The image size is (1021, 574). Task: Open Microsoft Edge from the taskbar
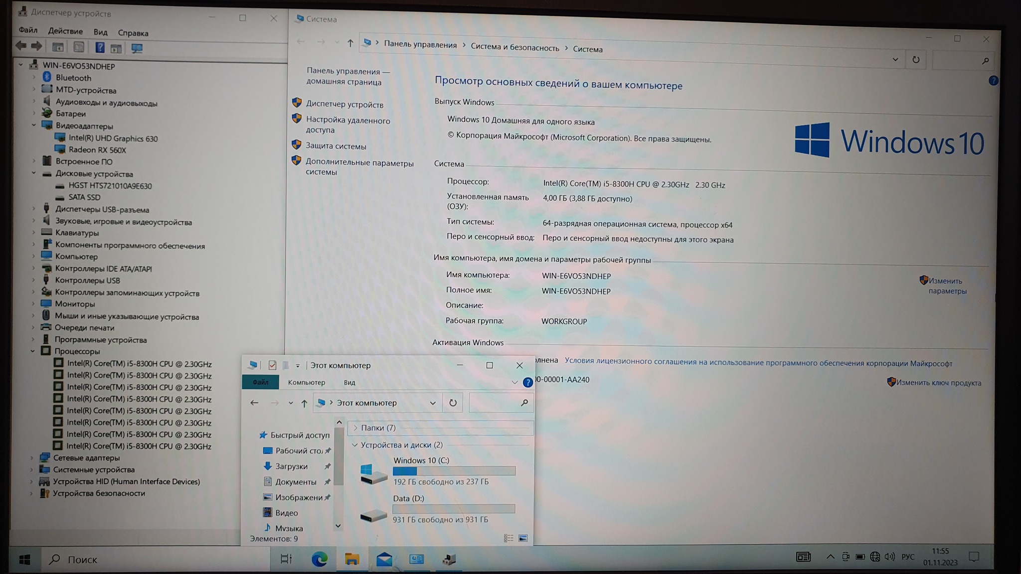click(x=319, y=559)
